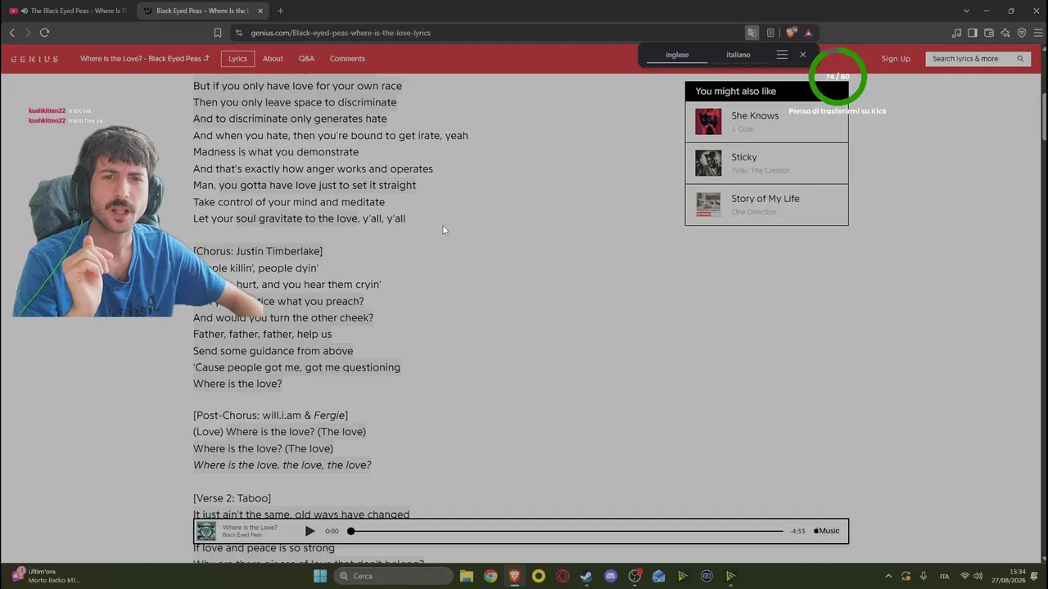Show hidden system tray icons
The image size is (1048, 589).
click(x=888, y=576)
